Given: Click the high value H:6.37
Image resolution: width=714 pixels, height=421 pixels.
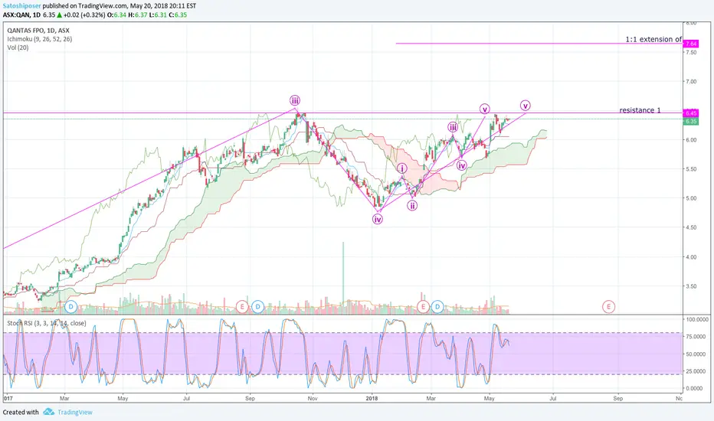Looking at the screenshot, I should pos(138,15).
